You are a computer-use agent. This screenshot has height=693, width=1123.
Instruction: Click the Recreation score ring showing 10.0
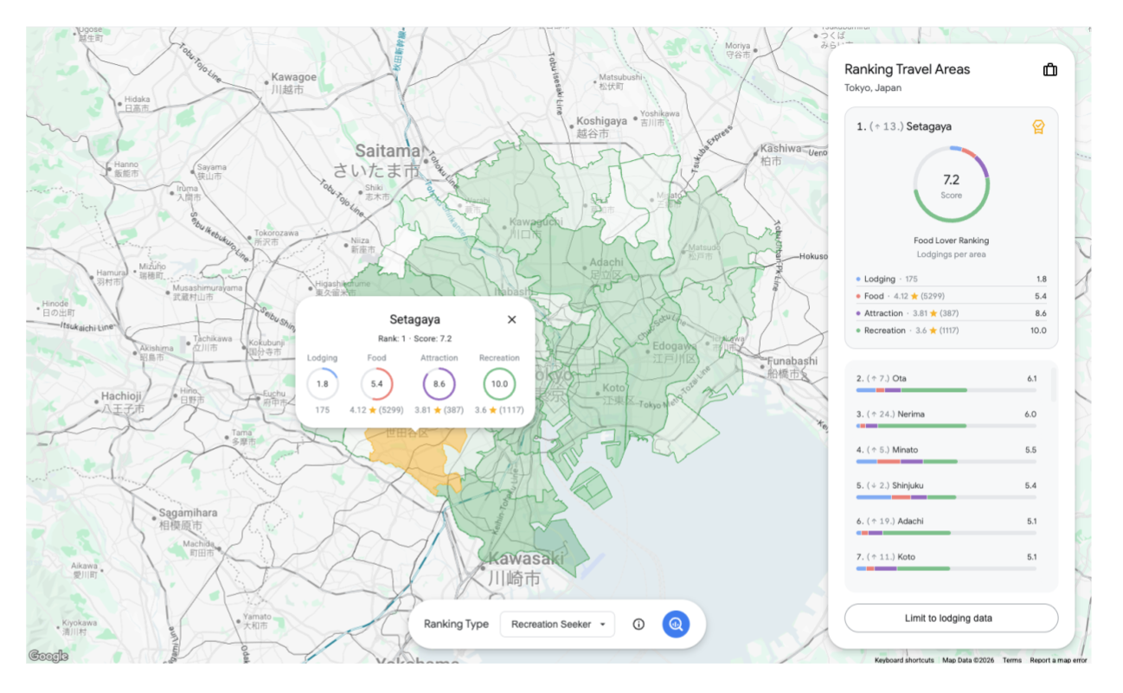pos(499,383)
